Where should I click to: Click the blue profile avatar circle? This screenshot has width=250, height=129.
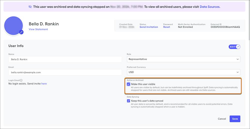coord(13,25)
